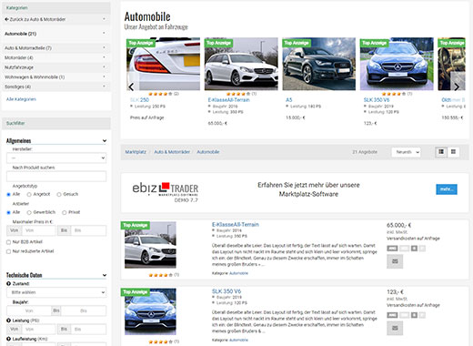Advance the carousel with right arrow
This screenshot has width=473, height=346.
coord(457,86)
